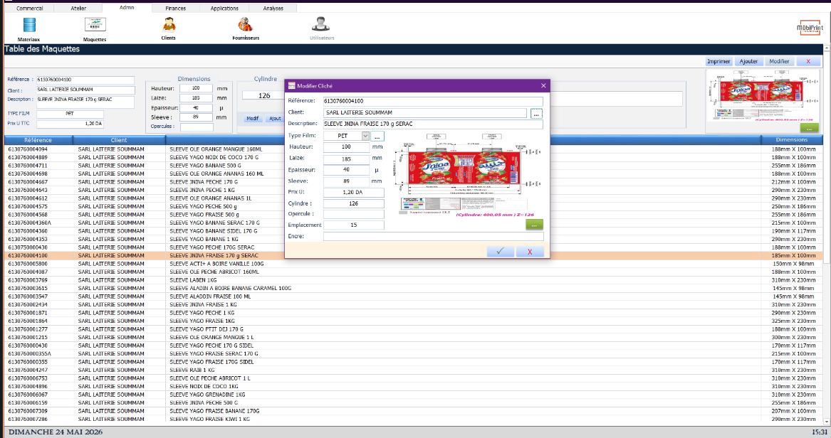The image size is (831, 438).
Task: Click the MobiPrint logo
Action: [810, 28]
